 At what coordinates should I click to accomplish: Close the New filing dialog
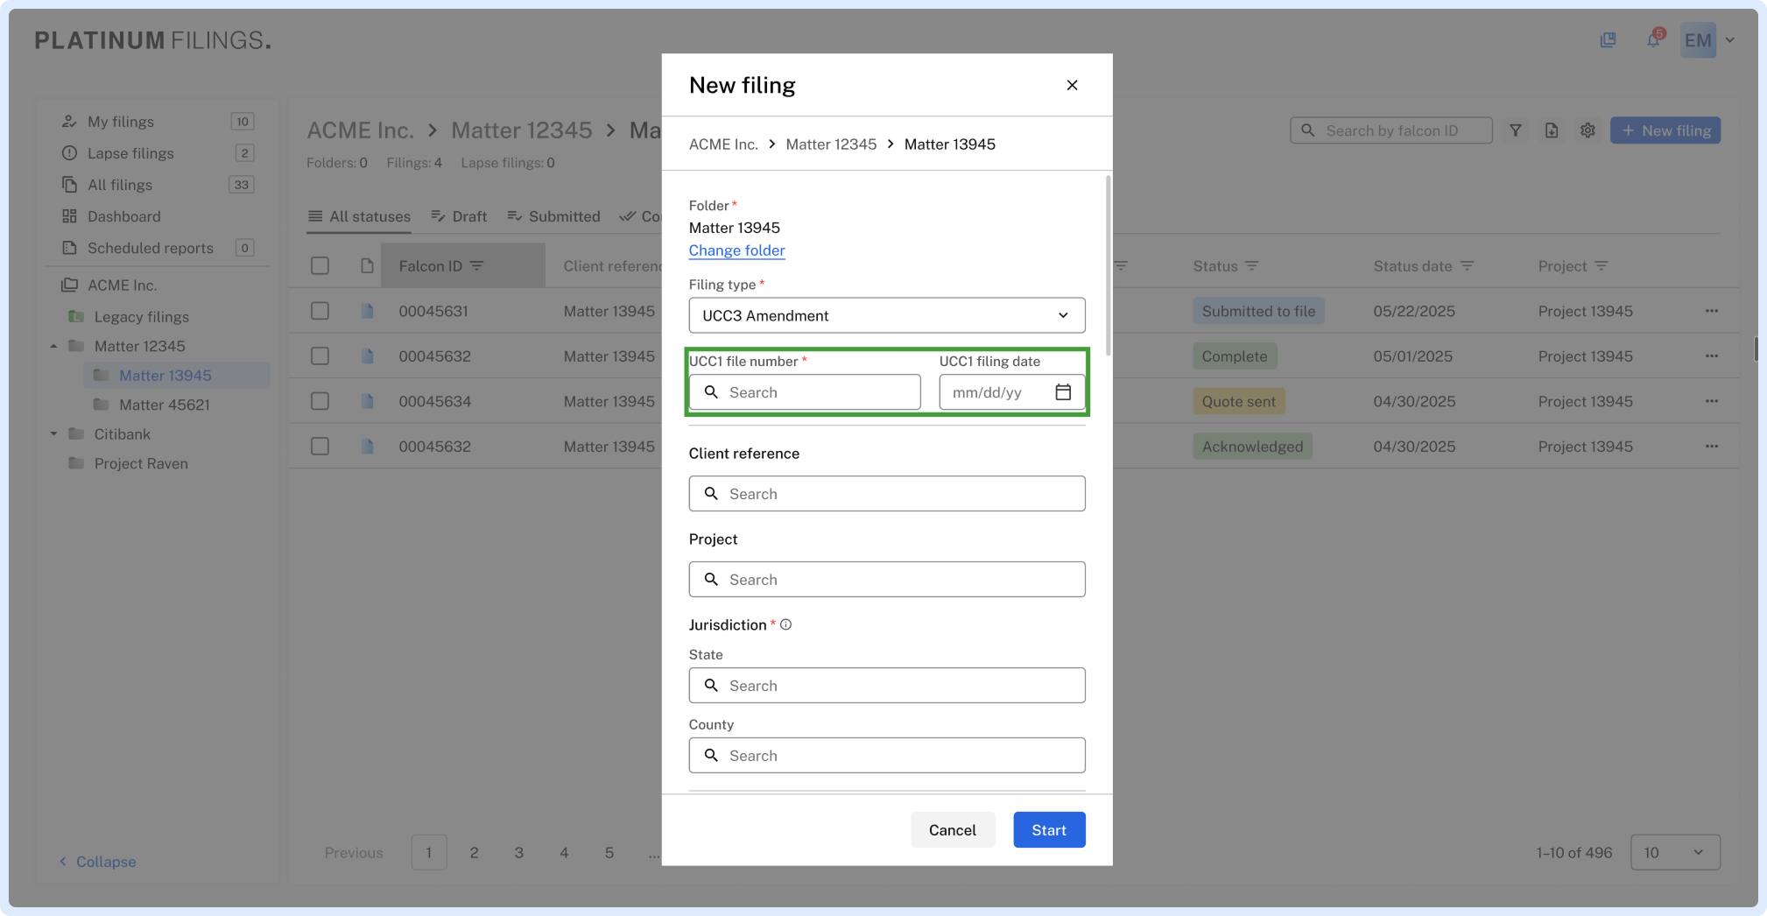1072,85
